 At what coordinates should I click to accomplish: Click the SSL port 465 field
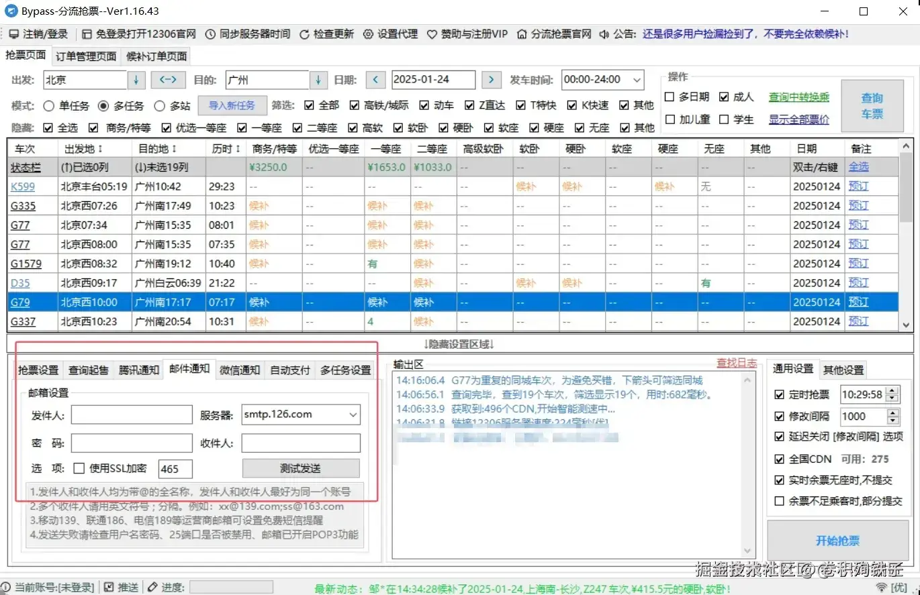(x=175, y=469)
